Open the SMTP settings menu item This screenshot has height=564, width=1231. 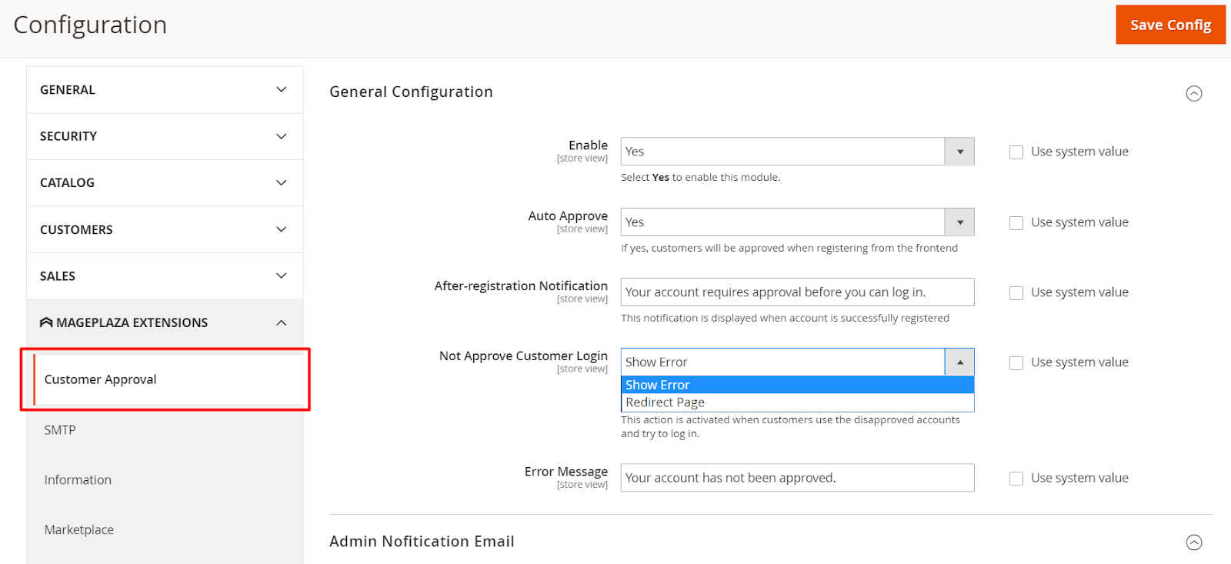pyautogui.click(x=60, y=430)
